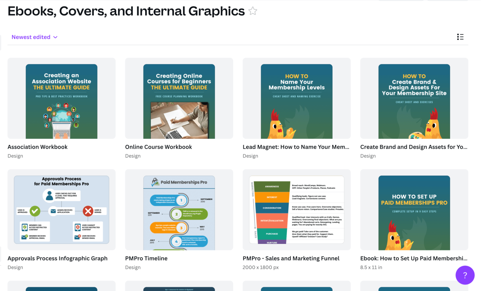
Task: Open the Online Course Workbook design
Action: click(179, 99)
